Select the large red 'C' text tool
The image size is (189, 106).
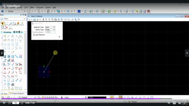click(20, 69)
